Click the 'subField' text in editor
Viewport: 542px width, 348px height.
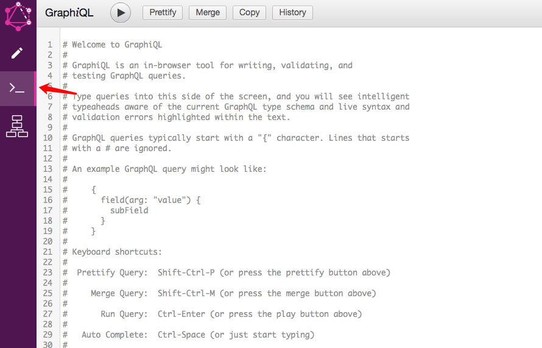tap(129, 210)
